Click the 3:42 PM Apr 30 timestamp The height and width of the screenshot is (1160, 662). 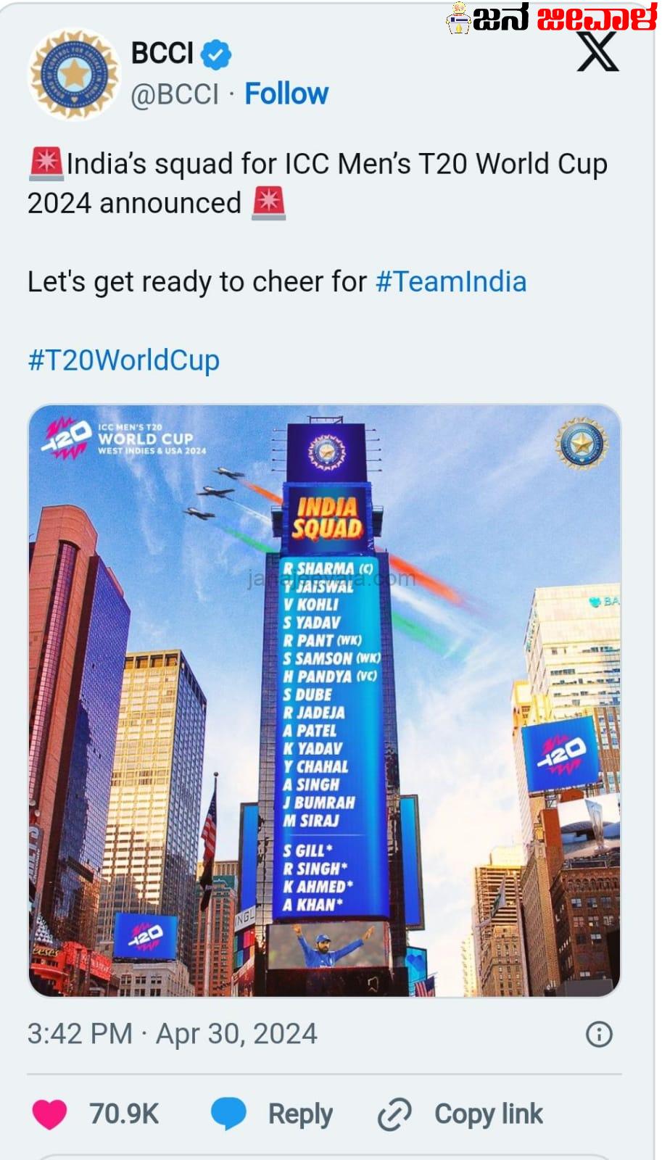172,1034
